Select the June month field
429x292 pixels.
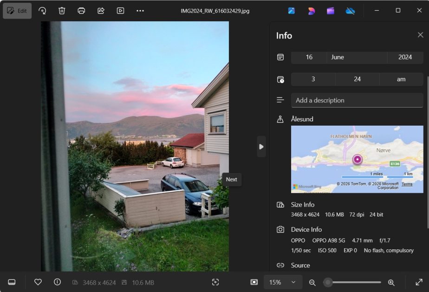click(357, 57)
